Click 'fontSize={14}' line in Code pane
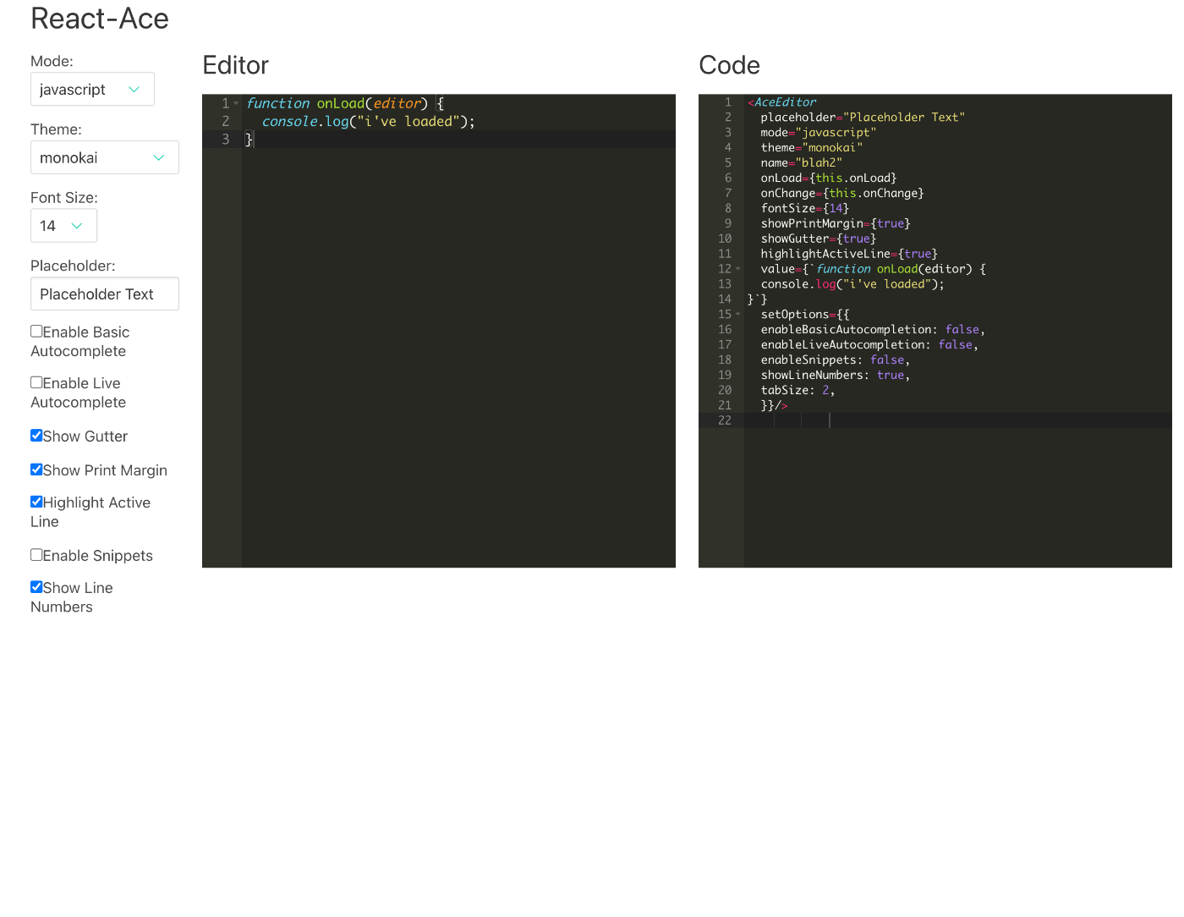Screen dimensions: 1184x917 click(x=805, y=209)
